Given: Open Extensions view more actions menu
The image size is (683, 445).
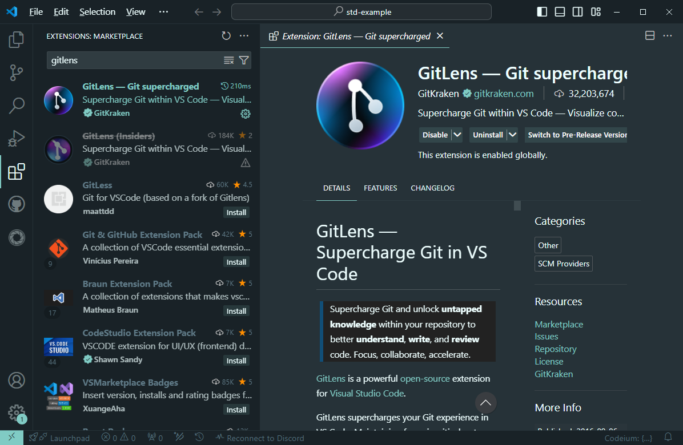Looking at the screenshot, I should point(244,36).
